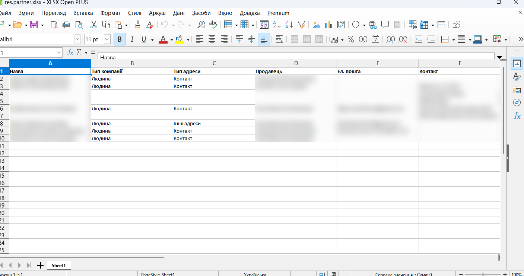This screenshot has height=276, width=524.
Task: Open the Дані menu
Action: [x=179, y=13]
